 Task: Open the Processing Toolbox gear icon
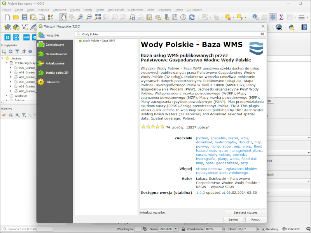[273, 17]
